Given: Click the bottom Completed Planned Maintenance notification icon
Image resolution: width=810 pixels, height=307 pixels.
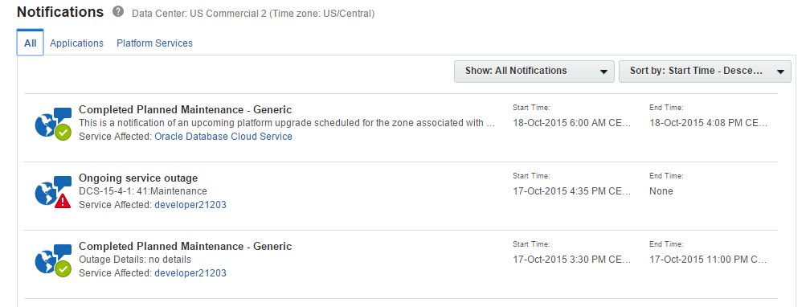Looking at the screenshot, I should point(53,260).
